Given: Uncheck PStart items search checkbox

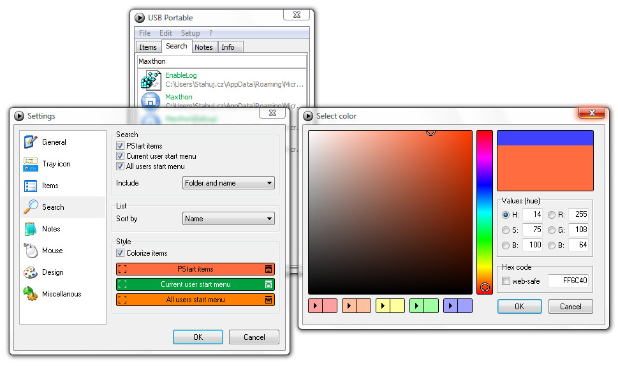Looking at the screenshot, I should 120,146.
